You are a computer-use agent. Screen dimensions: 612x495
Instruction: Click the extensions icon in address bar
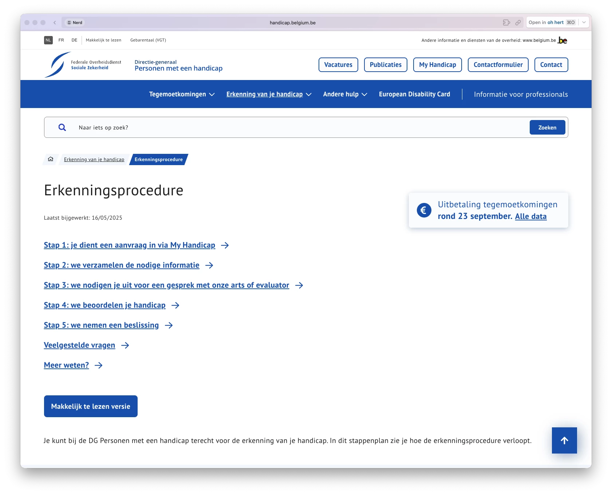506,23
